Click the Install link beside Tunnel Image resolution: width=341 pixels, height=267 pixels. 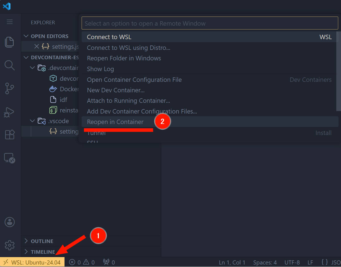coord(323,133)
